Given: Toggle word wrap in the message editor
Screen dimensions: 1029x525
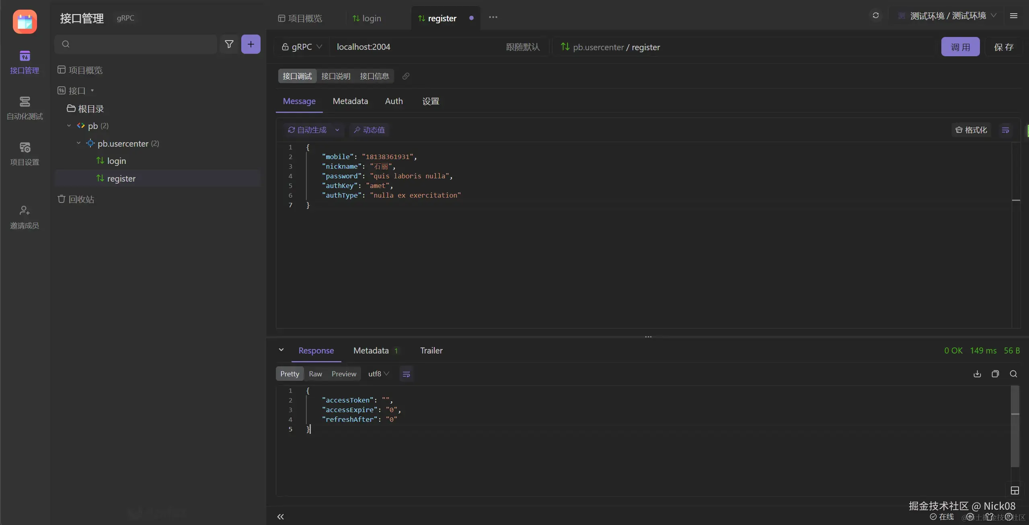Looking at the screenshot, I should pos(1005,130).
